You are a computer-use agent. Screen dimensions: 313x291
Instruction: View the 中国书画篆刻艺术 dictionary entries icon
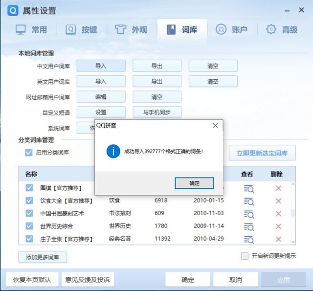(x=249, y=214)
